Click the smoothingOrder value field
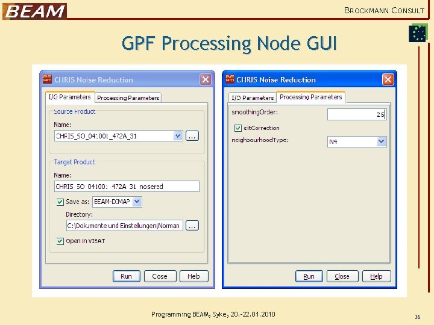The height and width of the screenshot is (325, 434). (357, 114)
